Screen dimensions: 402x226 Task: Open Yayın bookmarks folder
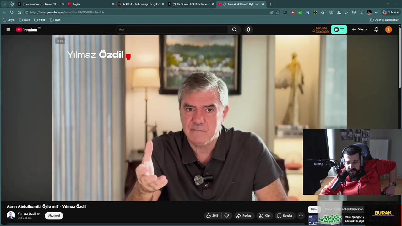55,20
